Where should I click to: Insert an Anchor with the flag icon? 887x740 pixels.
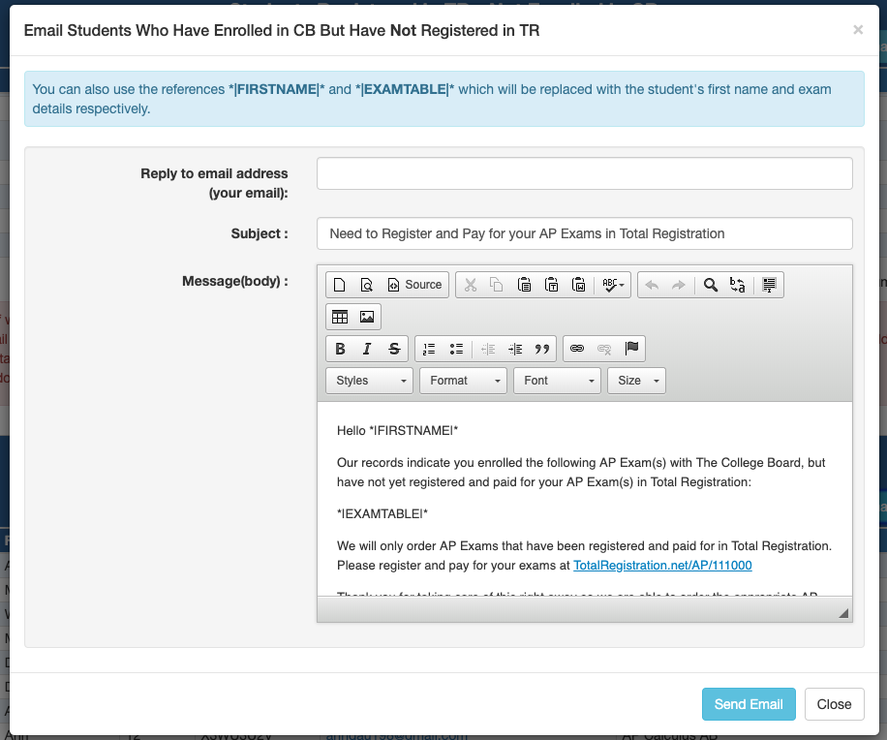coord(632,349)
